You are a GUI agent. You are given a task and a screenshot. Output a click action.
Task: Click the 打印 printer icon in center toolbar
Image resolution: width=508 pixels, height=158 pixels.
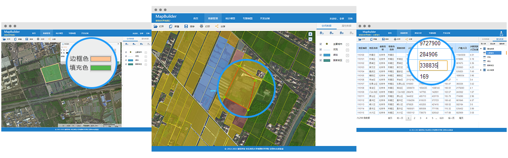point(201,26)
